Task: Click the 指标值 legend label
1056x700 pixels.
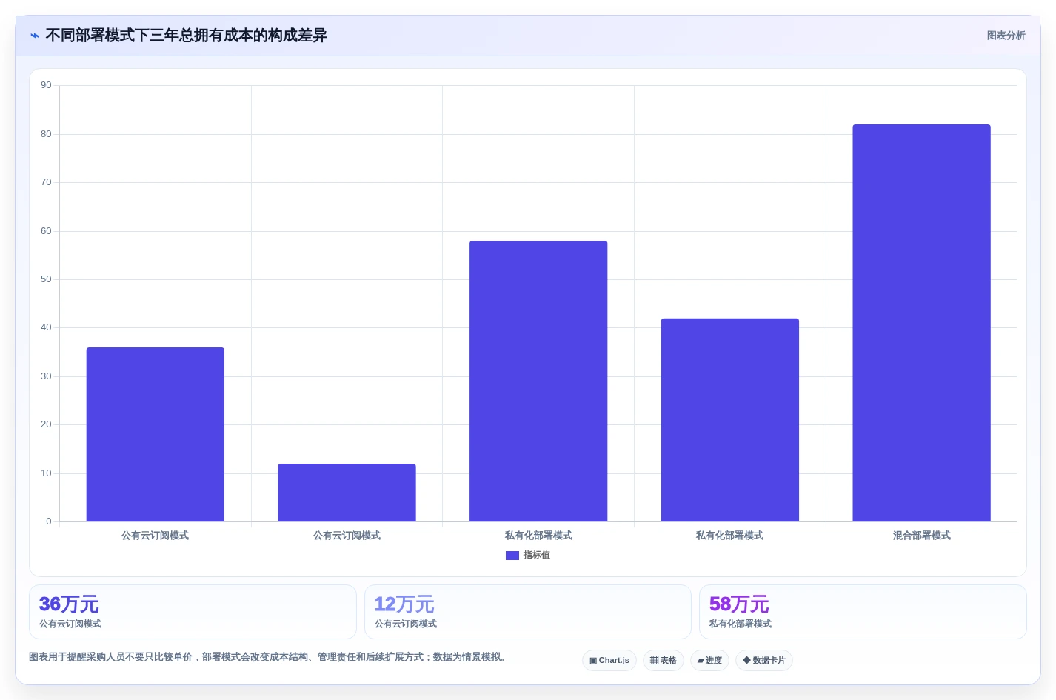Action: click(x=536, y=556)
